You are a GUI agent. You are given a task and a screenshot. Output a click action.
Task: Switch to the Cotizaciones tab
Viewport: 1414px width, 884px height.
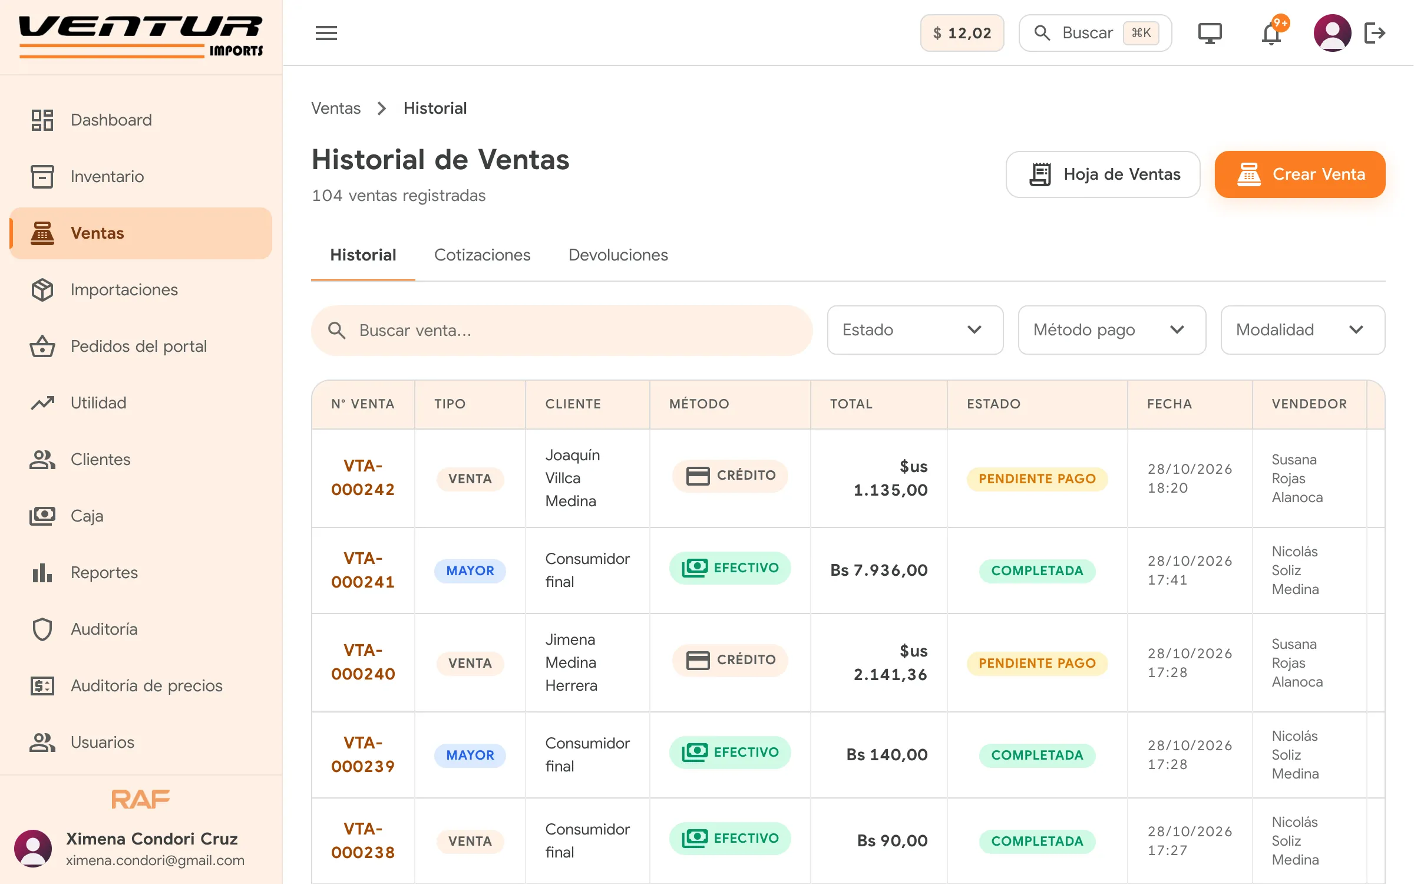coord(483,255)
